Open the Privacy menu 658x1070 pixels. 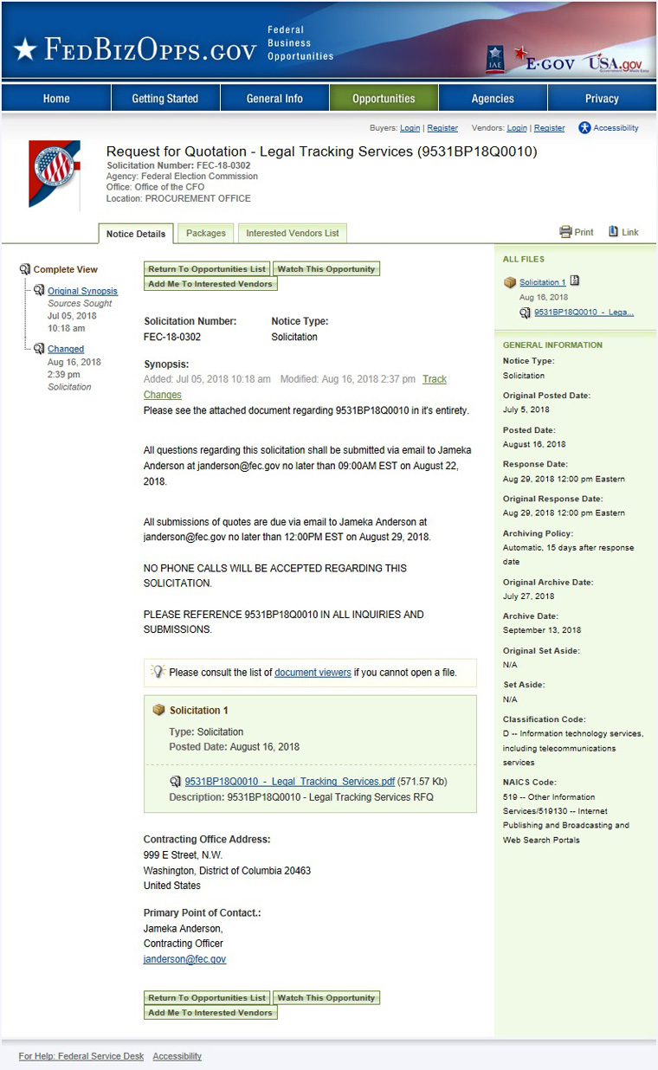(x=602, y=98)
